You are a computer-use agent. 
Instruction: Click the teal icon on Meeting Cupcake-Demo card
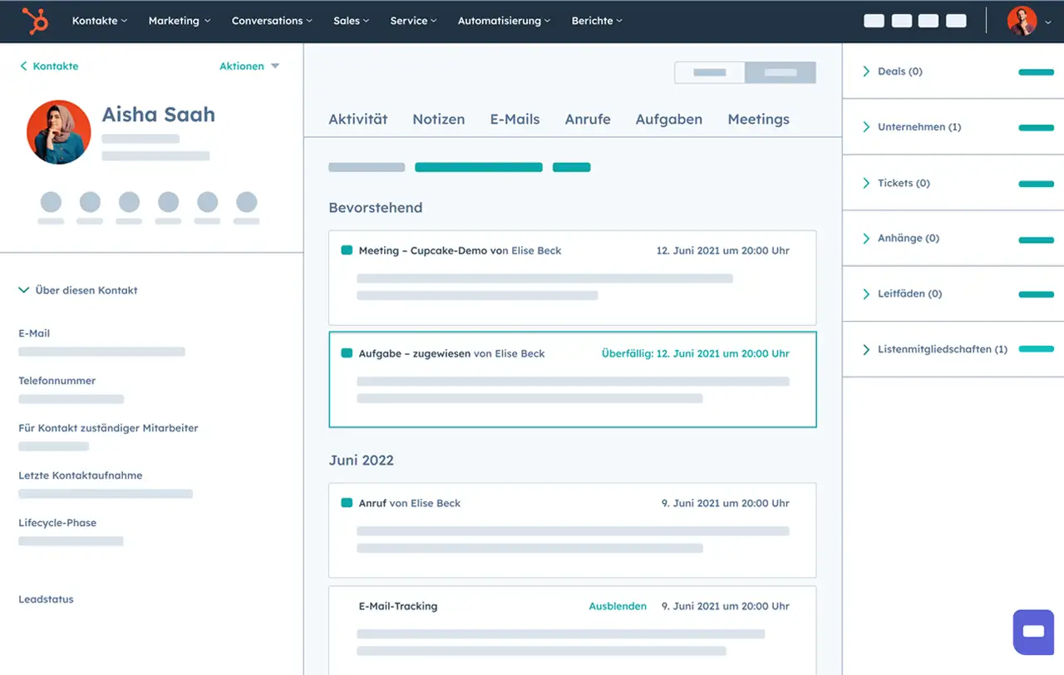coord(347,250)
